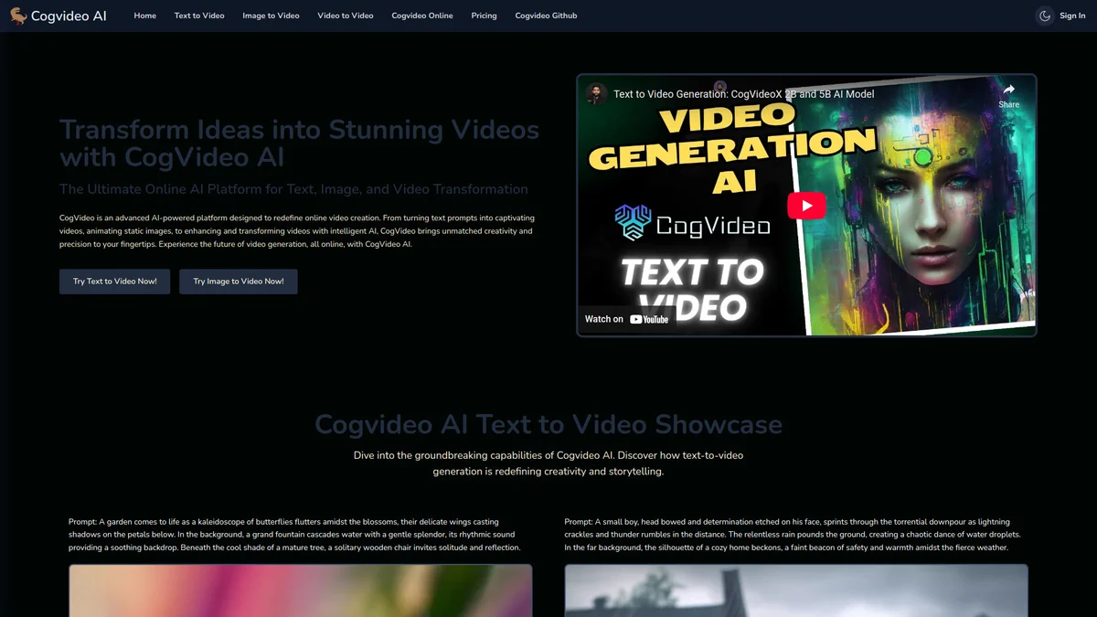View the Pricing page
Image resolution: width=1097 pixels, height=617 pixels.
(x=484, y=16)
